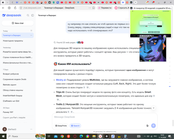Open the 'InsertionHash бэкдор' chat
Image resolution: width=174 pixels, height=139 pixels.
(x=18, y=96)
